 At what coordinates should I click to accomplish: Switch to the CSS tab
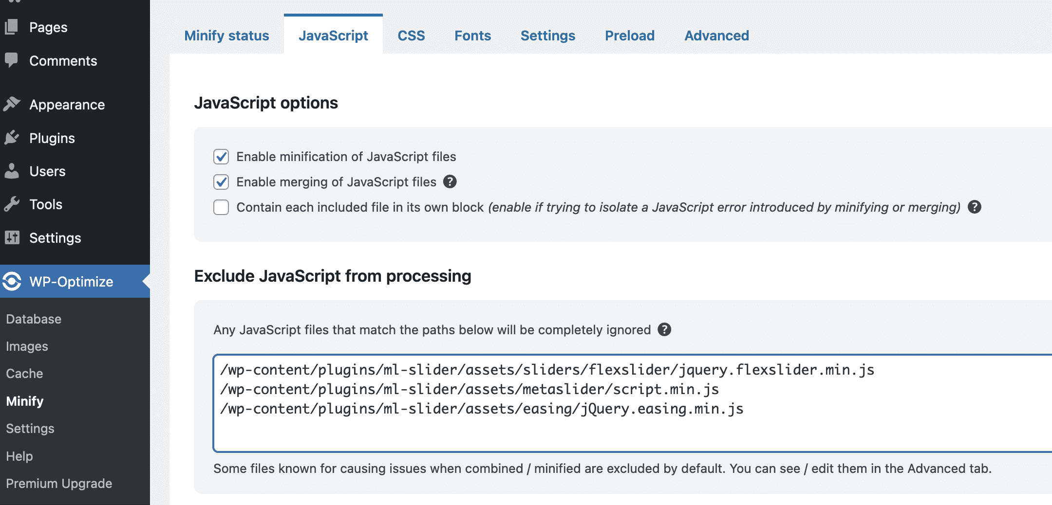411,36
